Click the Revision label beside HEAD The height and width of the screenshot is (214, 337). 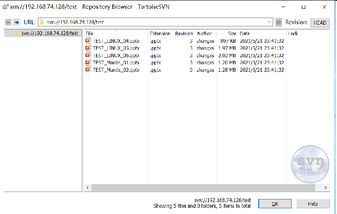(297, 22)
